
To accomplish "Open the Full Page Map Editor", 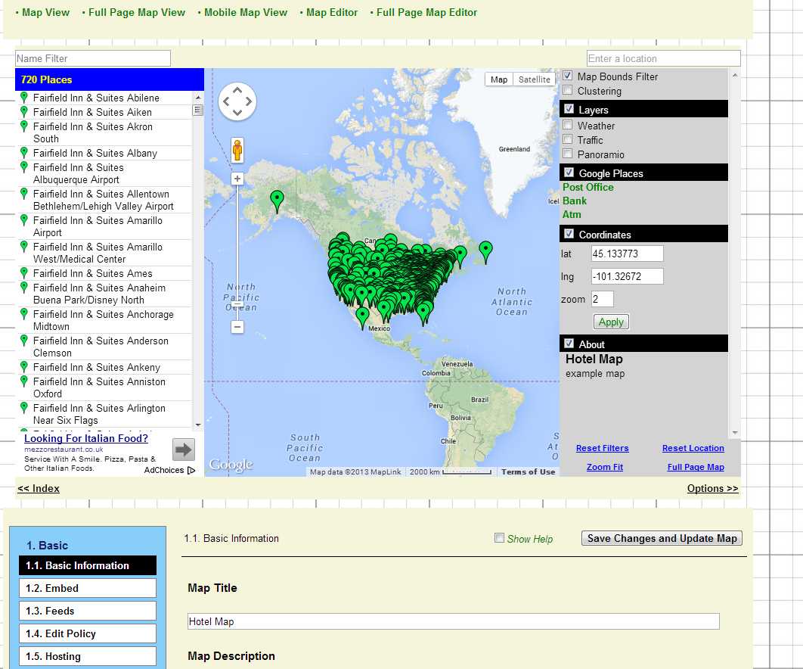I will point(426,12).
